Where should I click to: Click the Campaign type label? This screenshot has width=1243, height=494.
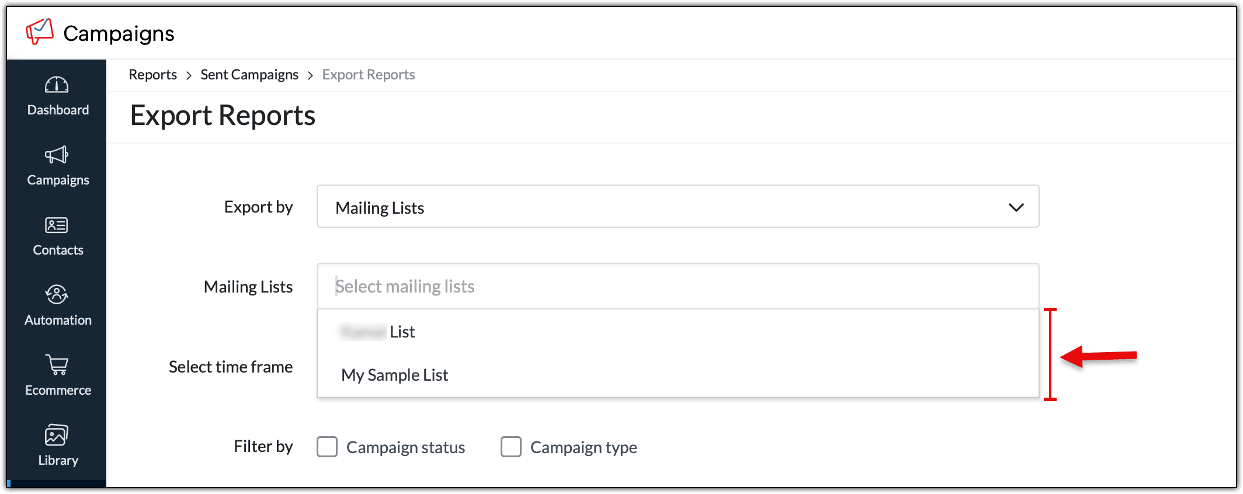point(584,447)
